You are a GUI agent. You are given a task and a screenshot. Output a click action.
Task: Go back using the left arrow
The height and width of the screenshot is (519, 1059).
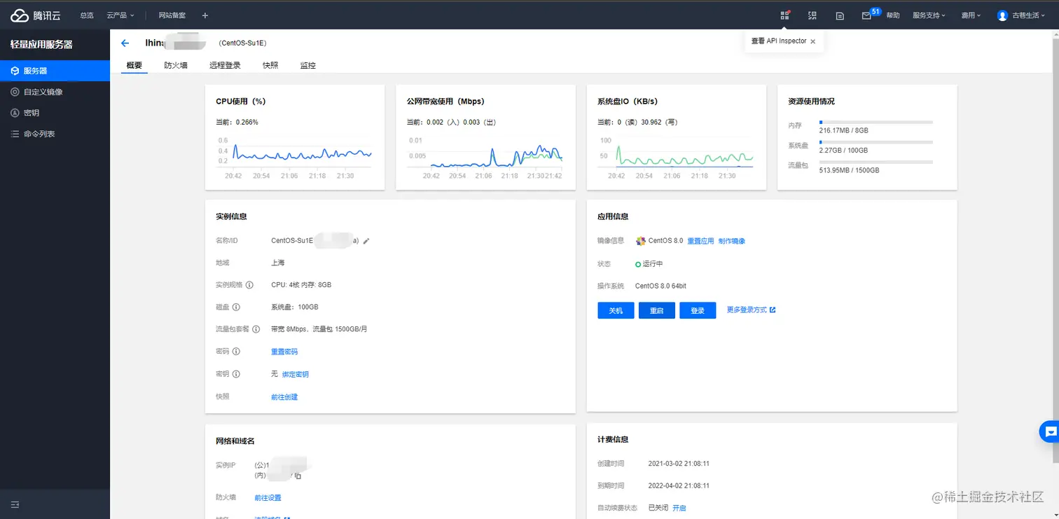point(125,43)
